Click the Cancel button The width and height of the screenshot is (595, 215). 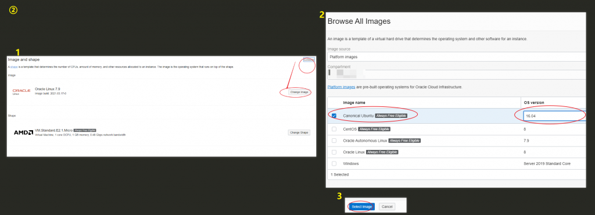coord(387,207)
